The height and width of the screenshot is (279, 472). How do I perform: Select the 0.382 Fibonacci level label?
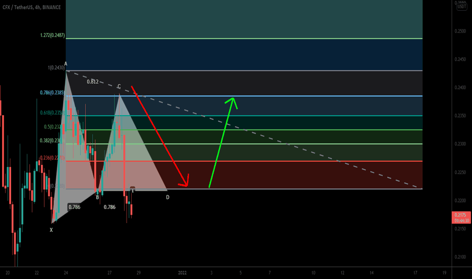click(x=52, y=141)
